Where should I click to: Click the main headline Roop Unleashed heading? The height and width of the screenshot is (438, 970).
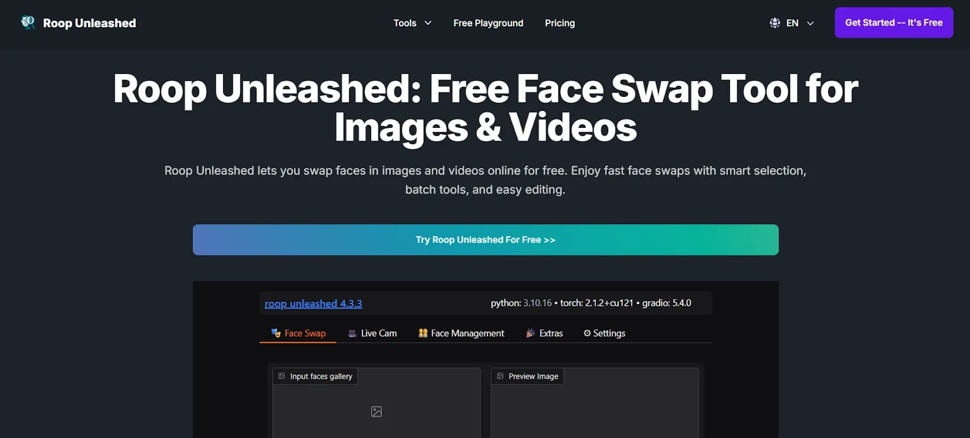click(x=486, y=108)
